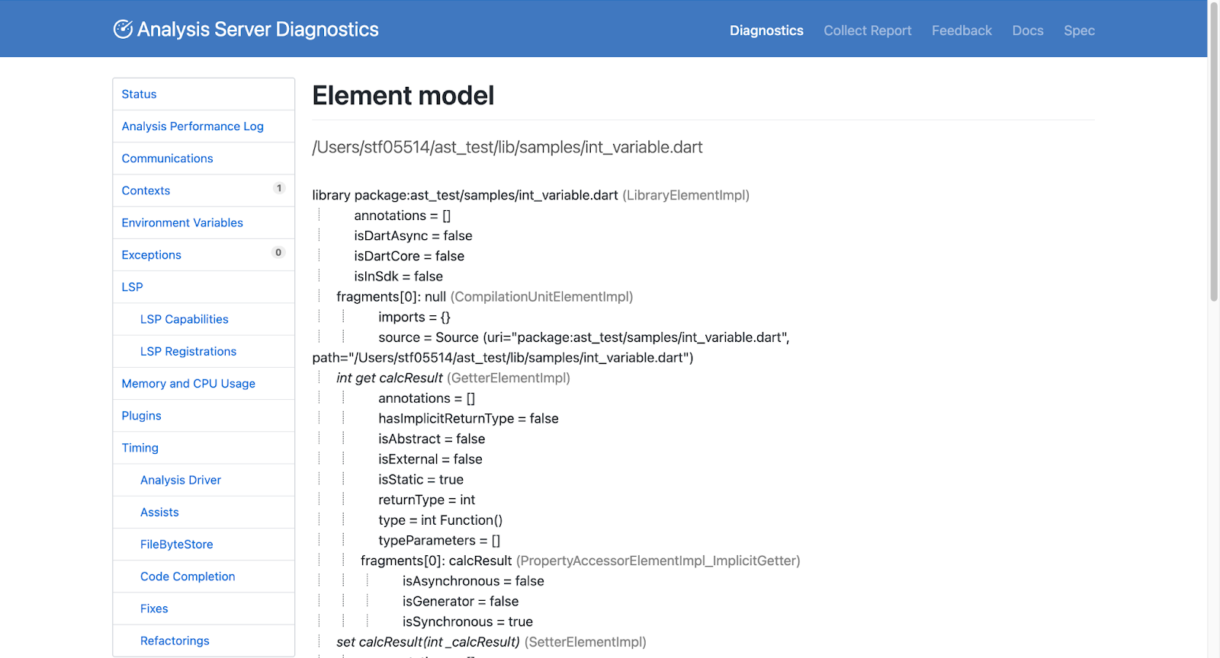Screen dimensions: 1220x658
Task: View Environment Variables page
Action: pyautogui.click(x=182, y=223)
